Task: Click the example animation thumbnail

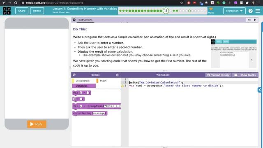Action: click(x=234, y=54)
